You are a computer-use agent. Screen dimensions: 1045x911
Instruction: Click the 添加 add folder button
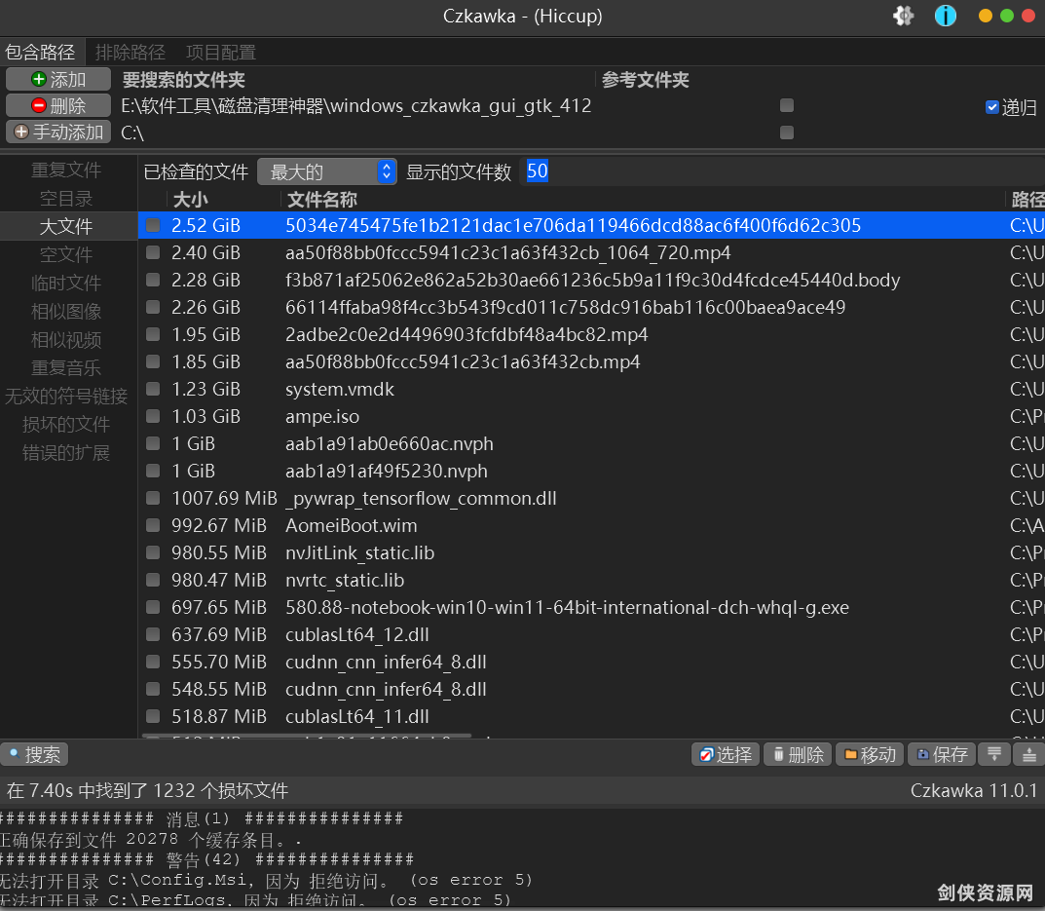coord(58,80)
